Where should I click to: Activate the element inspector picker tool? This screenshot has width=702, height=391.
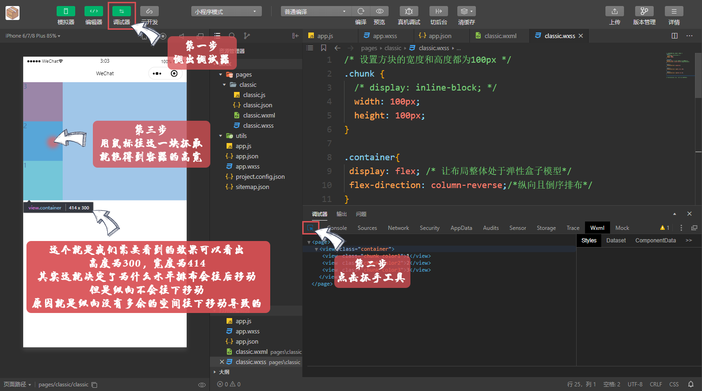click(311, 228)
